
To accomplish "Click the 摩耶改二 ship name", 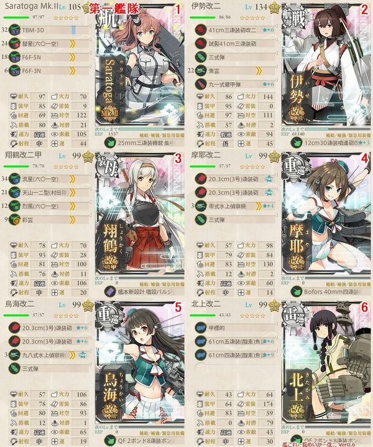I will point(206,156).
